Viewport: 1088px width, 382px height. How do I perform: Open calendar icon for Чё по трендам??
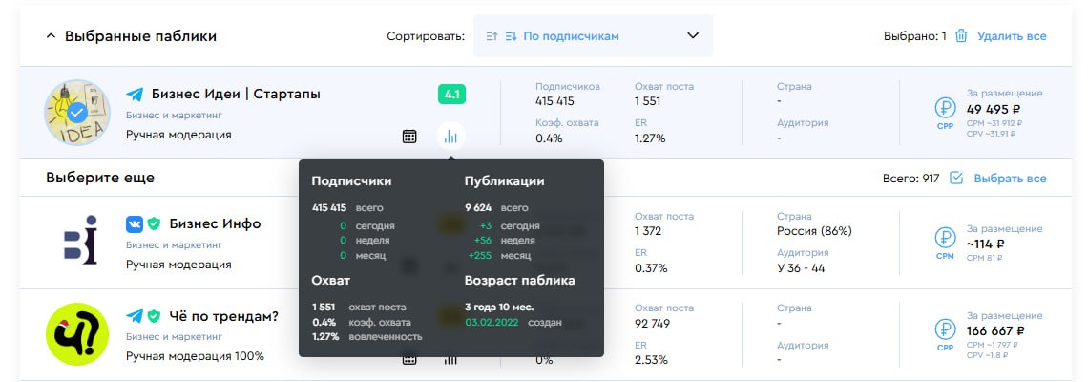click(409, 360)
